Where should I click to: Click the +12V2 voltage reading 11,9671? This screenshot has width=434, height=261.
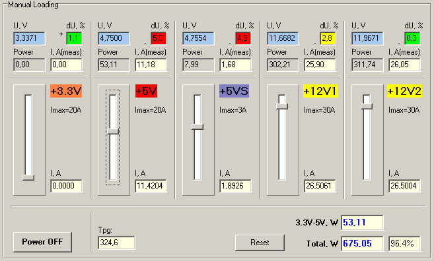pos(367,38)
